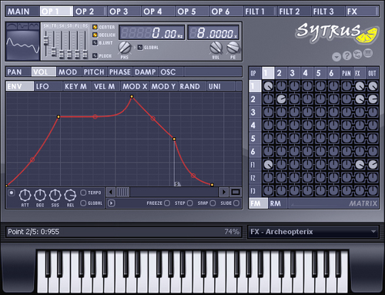Toggle the keyboard visibility icon
Viewport: 385px width, 295px height.
point(368,53)
